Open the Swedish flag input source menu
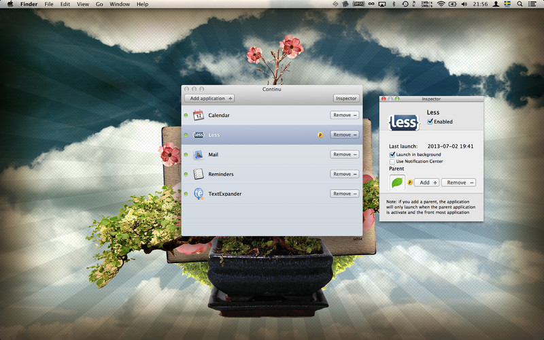Viewport: 544px width, 340px height. [x=507, y=4]
